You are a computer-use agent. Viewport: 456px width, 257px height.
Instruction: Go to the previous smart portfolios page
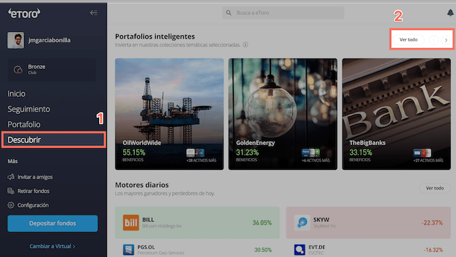tap(434, 40)
